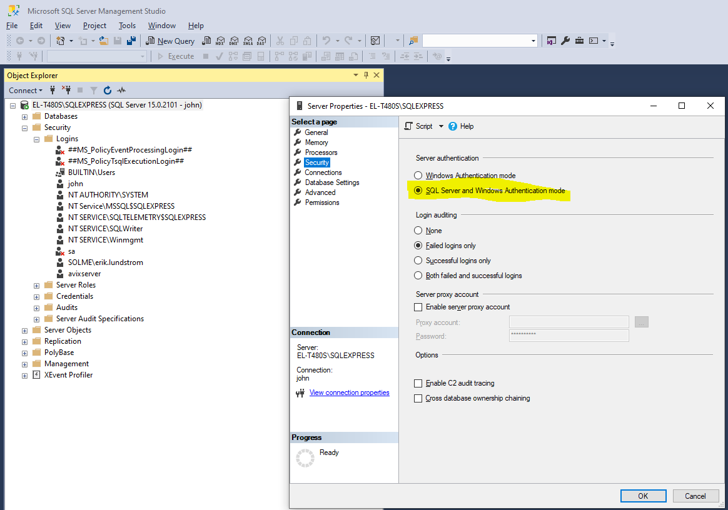This screenshot has height=510, width=728.
Task: Open the Properties Window wrench icon
Action: point(565,41)
